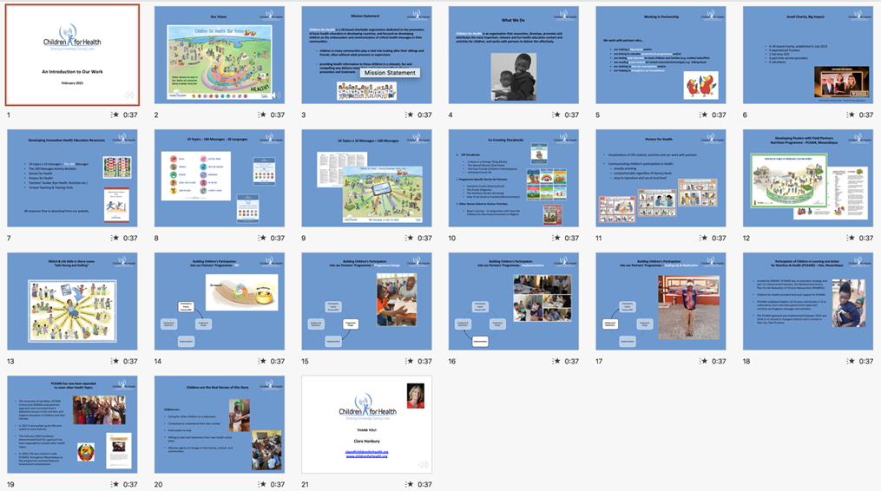Click the transition star icon under slide 13
Viewport: 881px width, 491px height.
[x=115, y=361]
